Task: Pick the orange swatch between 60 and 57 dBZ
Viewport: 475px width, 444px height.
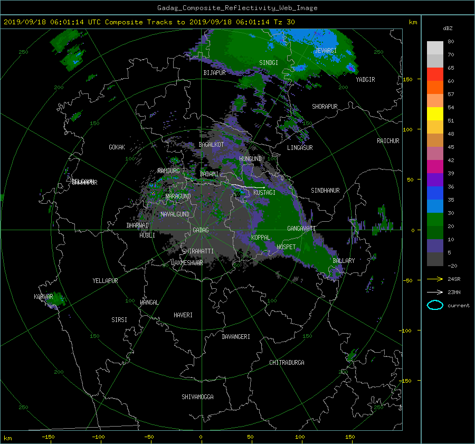Action: click(435, 87)
